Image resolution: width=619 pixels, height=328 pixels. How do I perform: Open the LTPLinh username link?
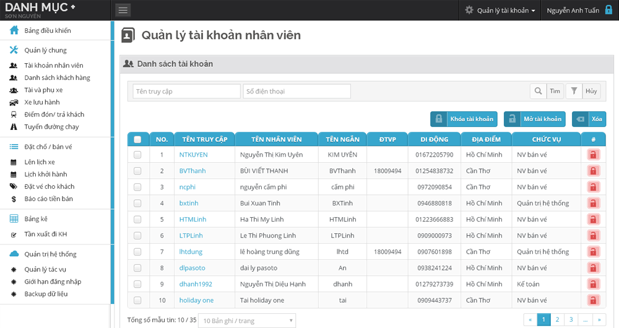tap(191, 236)
